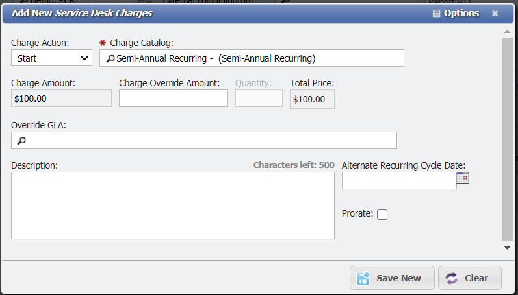Screen dimensions: 518x295
Task: Click the Options list icon in header
Action: tap(436, 14)
